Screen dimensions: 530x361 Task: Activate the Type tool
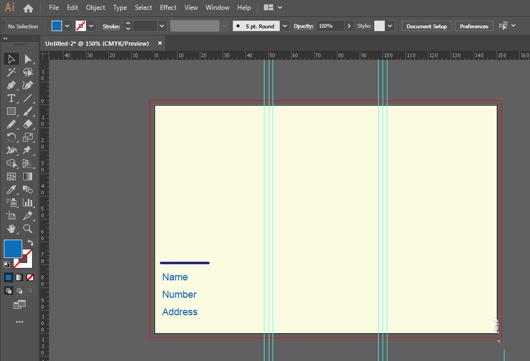11,99
